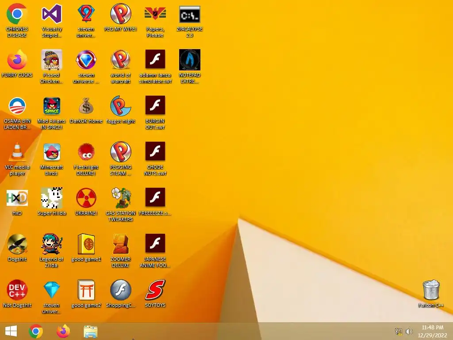Screen dimensions: 453x340
Task: Select the CHODE NUTS.swf Flash file
Action: tap(155, 151)
